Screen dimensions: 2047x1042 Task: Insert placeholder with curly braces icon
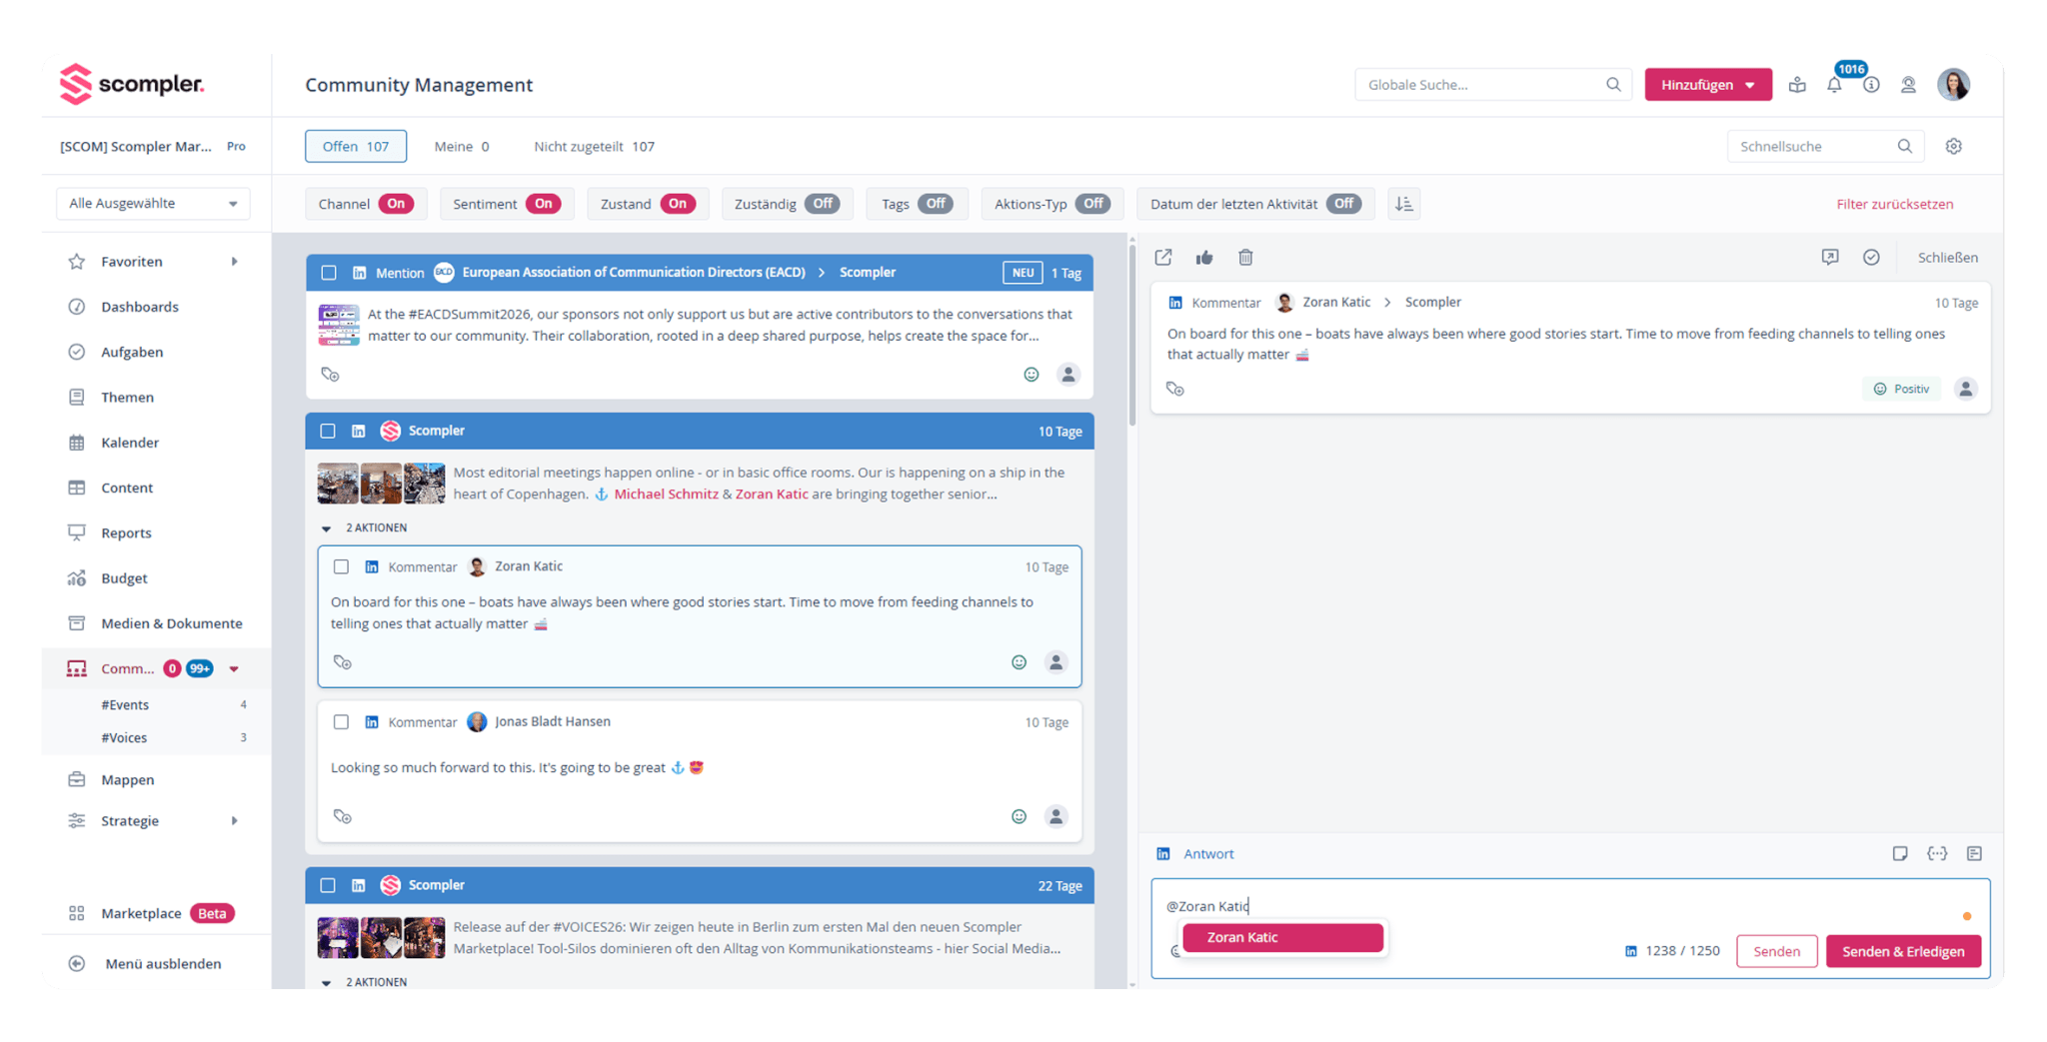click(x=1937, y=854)
